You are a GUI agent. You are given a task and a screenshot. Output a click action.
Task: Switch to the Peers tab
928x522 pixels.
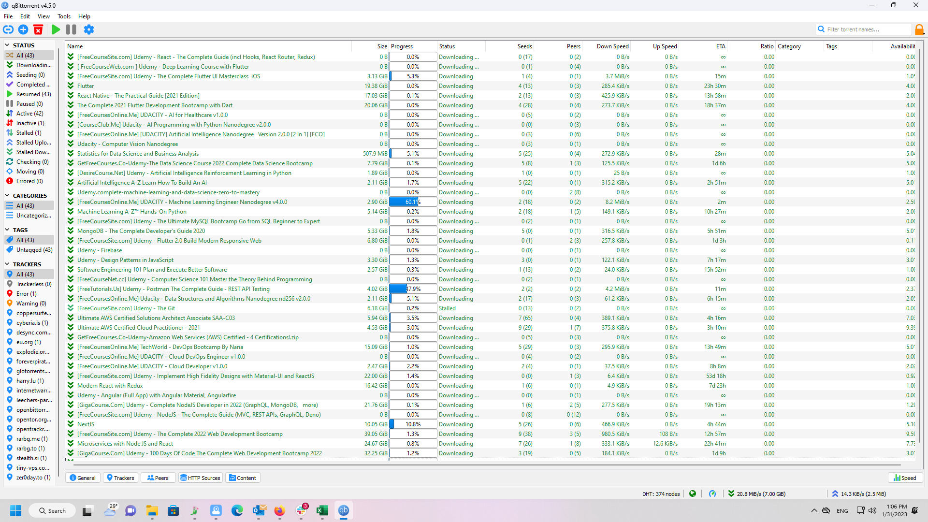pyautogui.click(x=158, y=478)
